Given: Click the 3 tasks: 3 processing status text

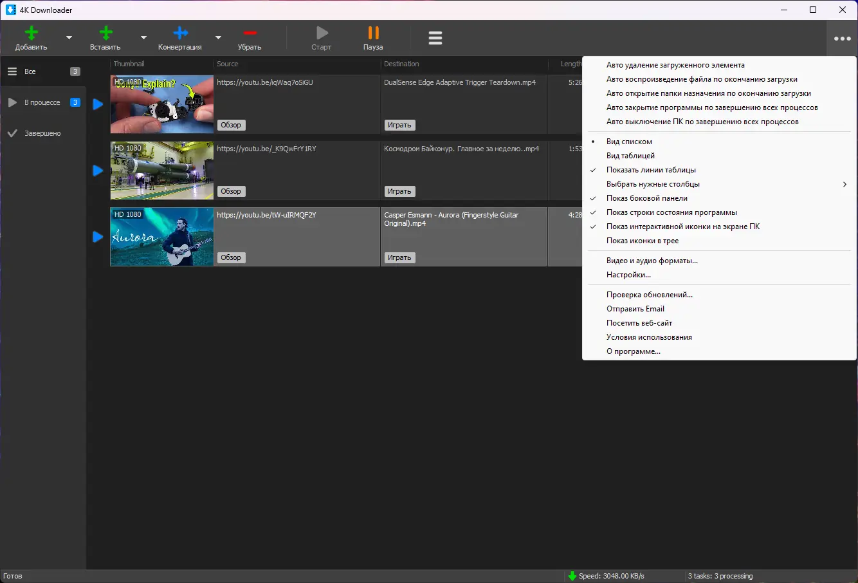Looking at the screenshot, I should 720,576.
